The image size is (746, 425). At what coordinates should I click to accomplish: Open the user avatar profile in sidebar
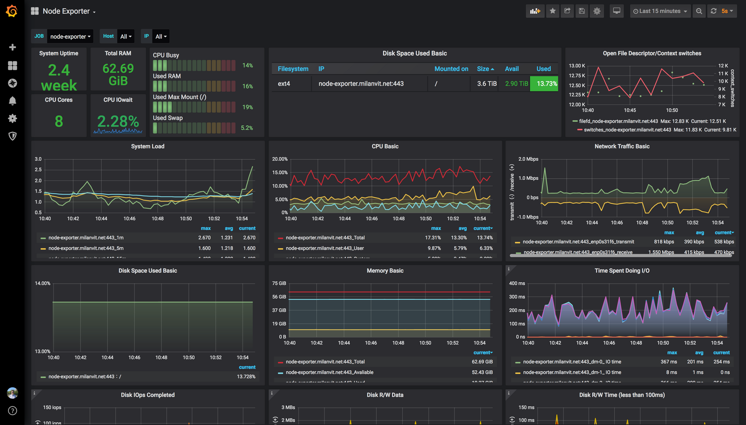point(12,393)
